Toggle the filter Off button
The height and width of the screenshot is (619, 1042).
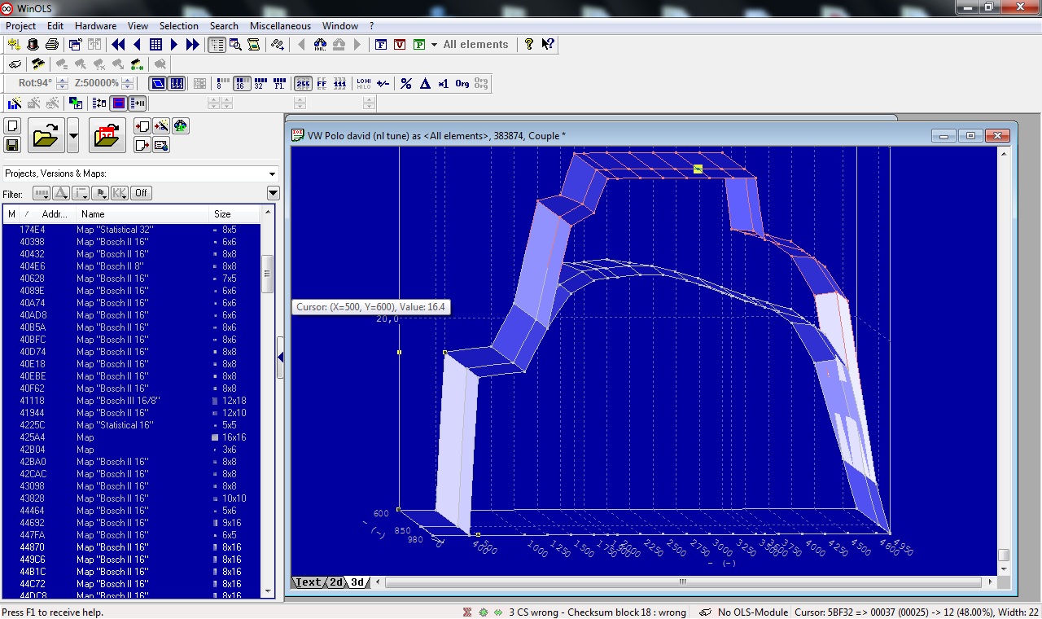tap(142, 193)
